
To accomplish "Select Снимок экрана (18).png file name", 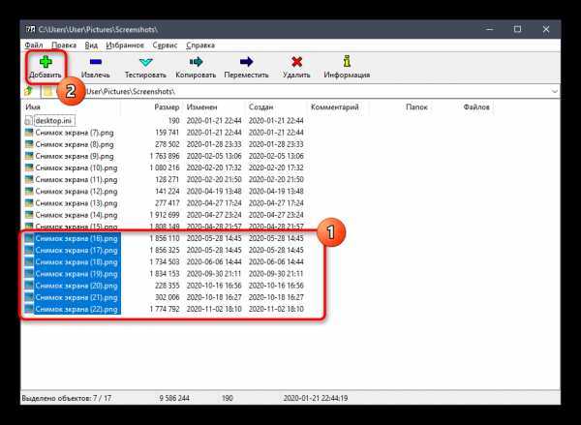I will coord(76,262).
